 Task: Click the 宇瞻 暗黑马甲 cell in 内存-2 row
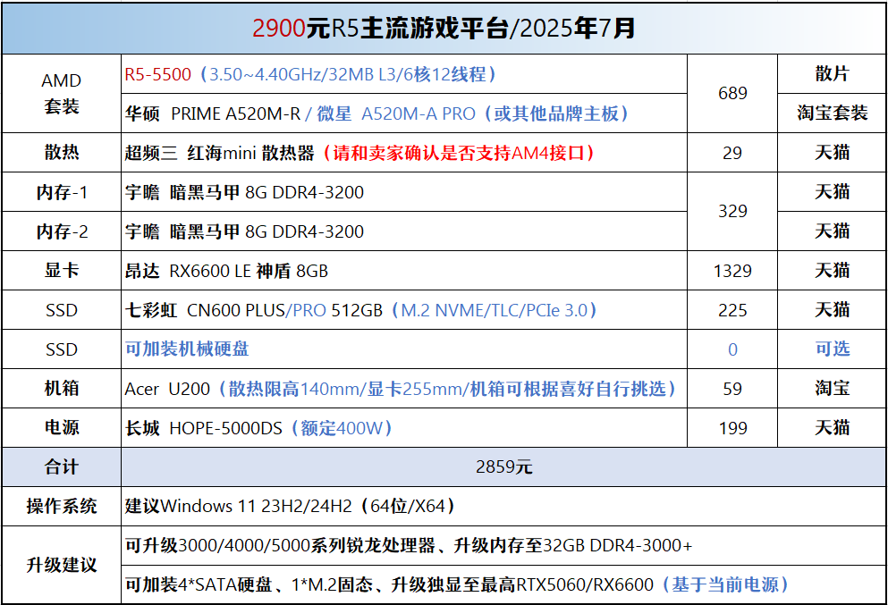tap(404, 231)
